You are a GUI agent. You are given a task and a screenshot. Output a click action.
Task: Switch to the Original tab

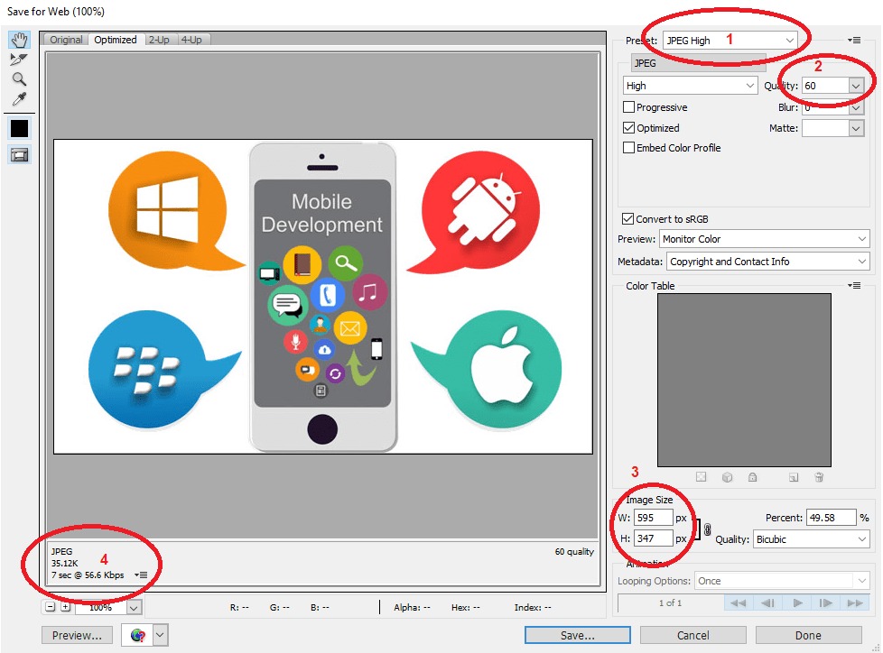point(66,40)
